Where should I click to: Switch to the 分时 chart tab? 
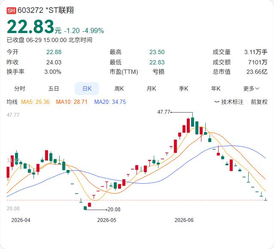[x=20, y=88]
